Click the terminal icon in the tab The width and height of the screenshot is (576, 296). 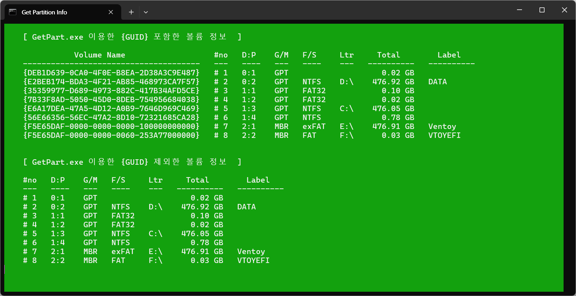[x=13, y=12]
